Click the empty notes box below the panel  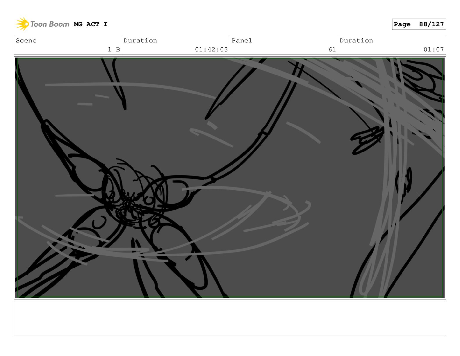pos(230,318)
